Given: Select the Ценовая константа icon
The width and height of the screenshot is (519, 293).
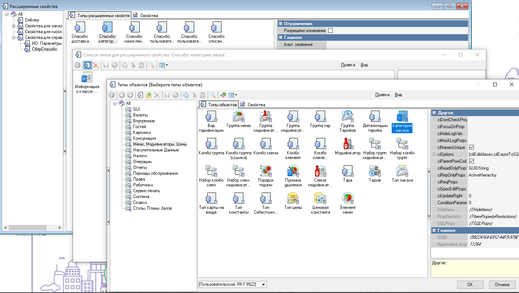Looking at the screenshot, I should [x=320, y=198].
